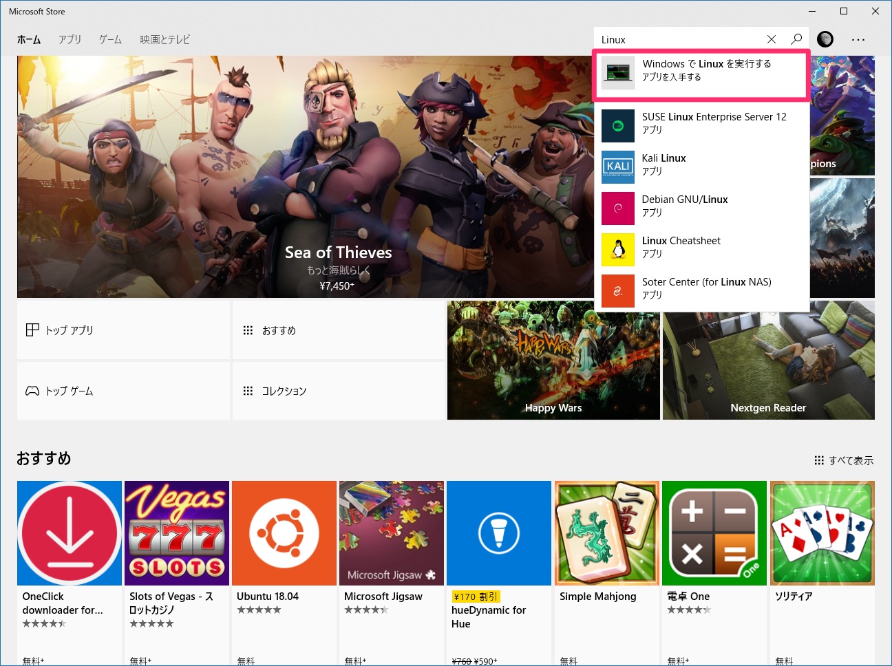Click the 電卓 One title text
Screen dimensions: 892x666
click(x=688, y=597)
